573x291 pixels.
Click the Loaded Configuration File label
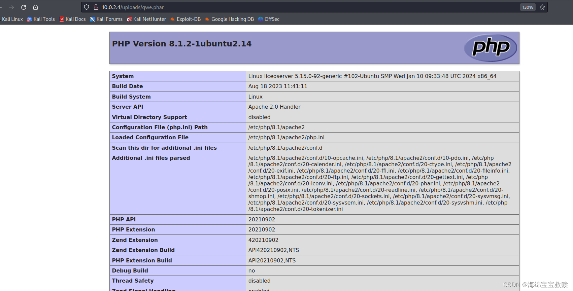click(x=150, y=138)
